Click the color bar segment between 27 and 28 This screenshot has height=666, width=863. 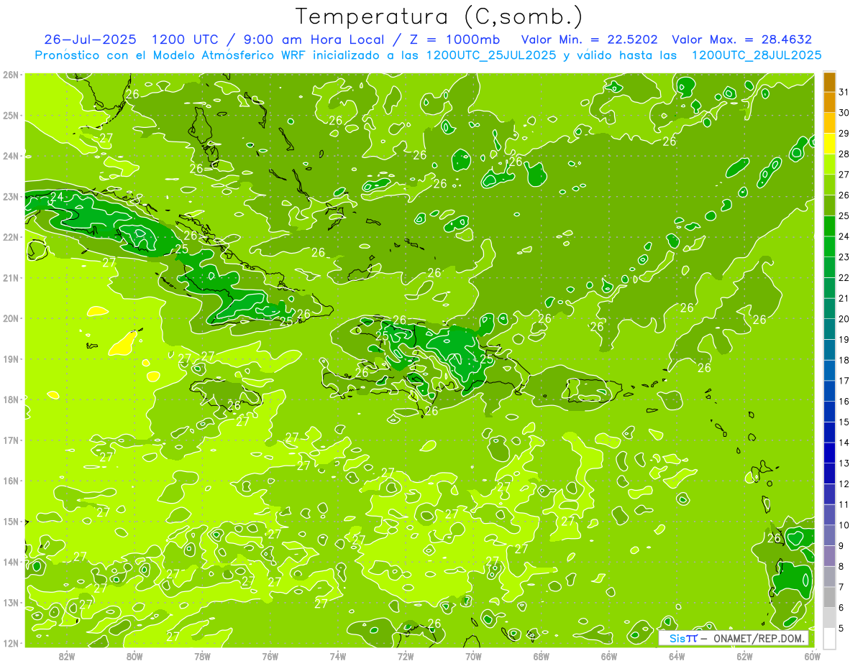(829, 165)
